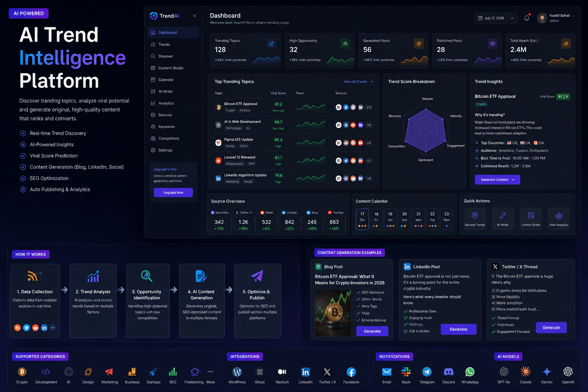Open notifications bell icon
This screenshot has height=392, width=588.
click(527, 18)
